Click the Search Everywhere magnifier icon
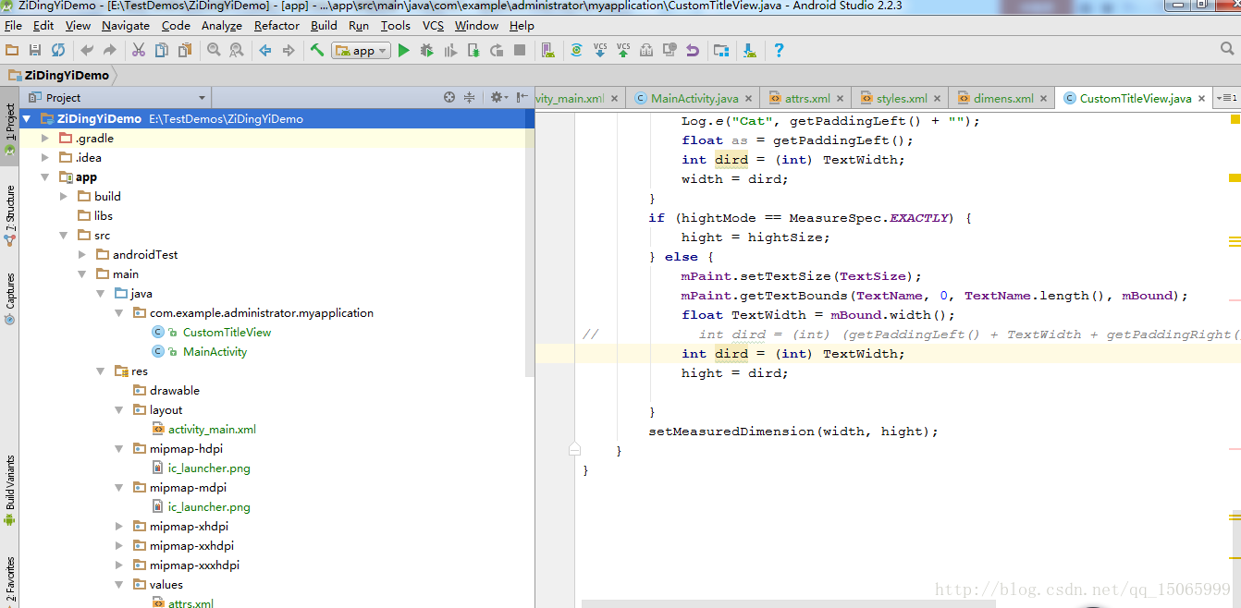 [x=1226, y=49]
